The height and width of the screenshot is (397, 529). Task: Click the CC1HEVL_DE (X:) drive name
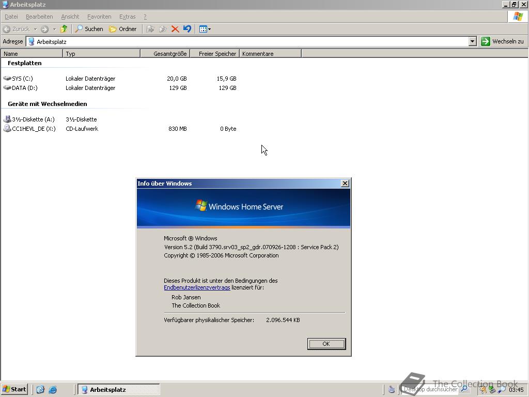[34, 129]
